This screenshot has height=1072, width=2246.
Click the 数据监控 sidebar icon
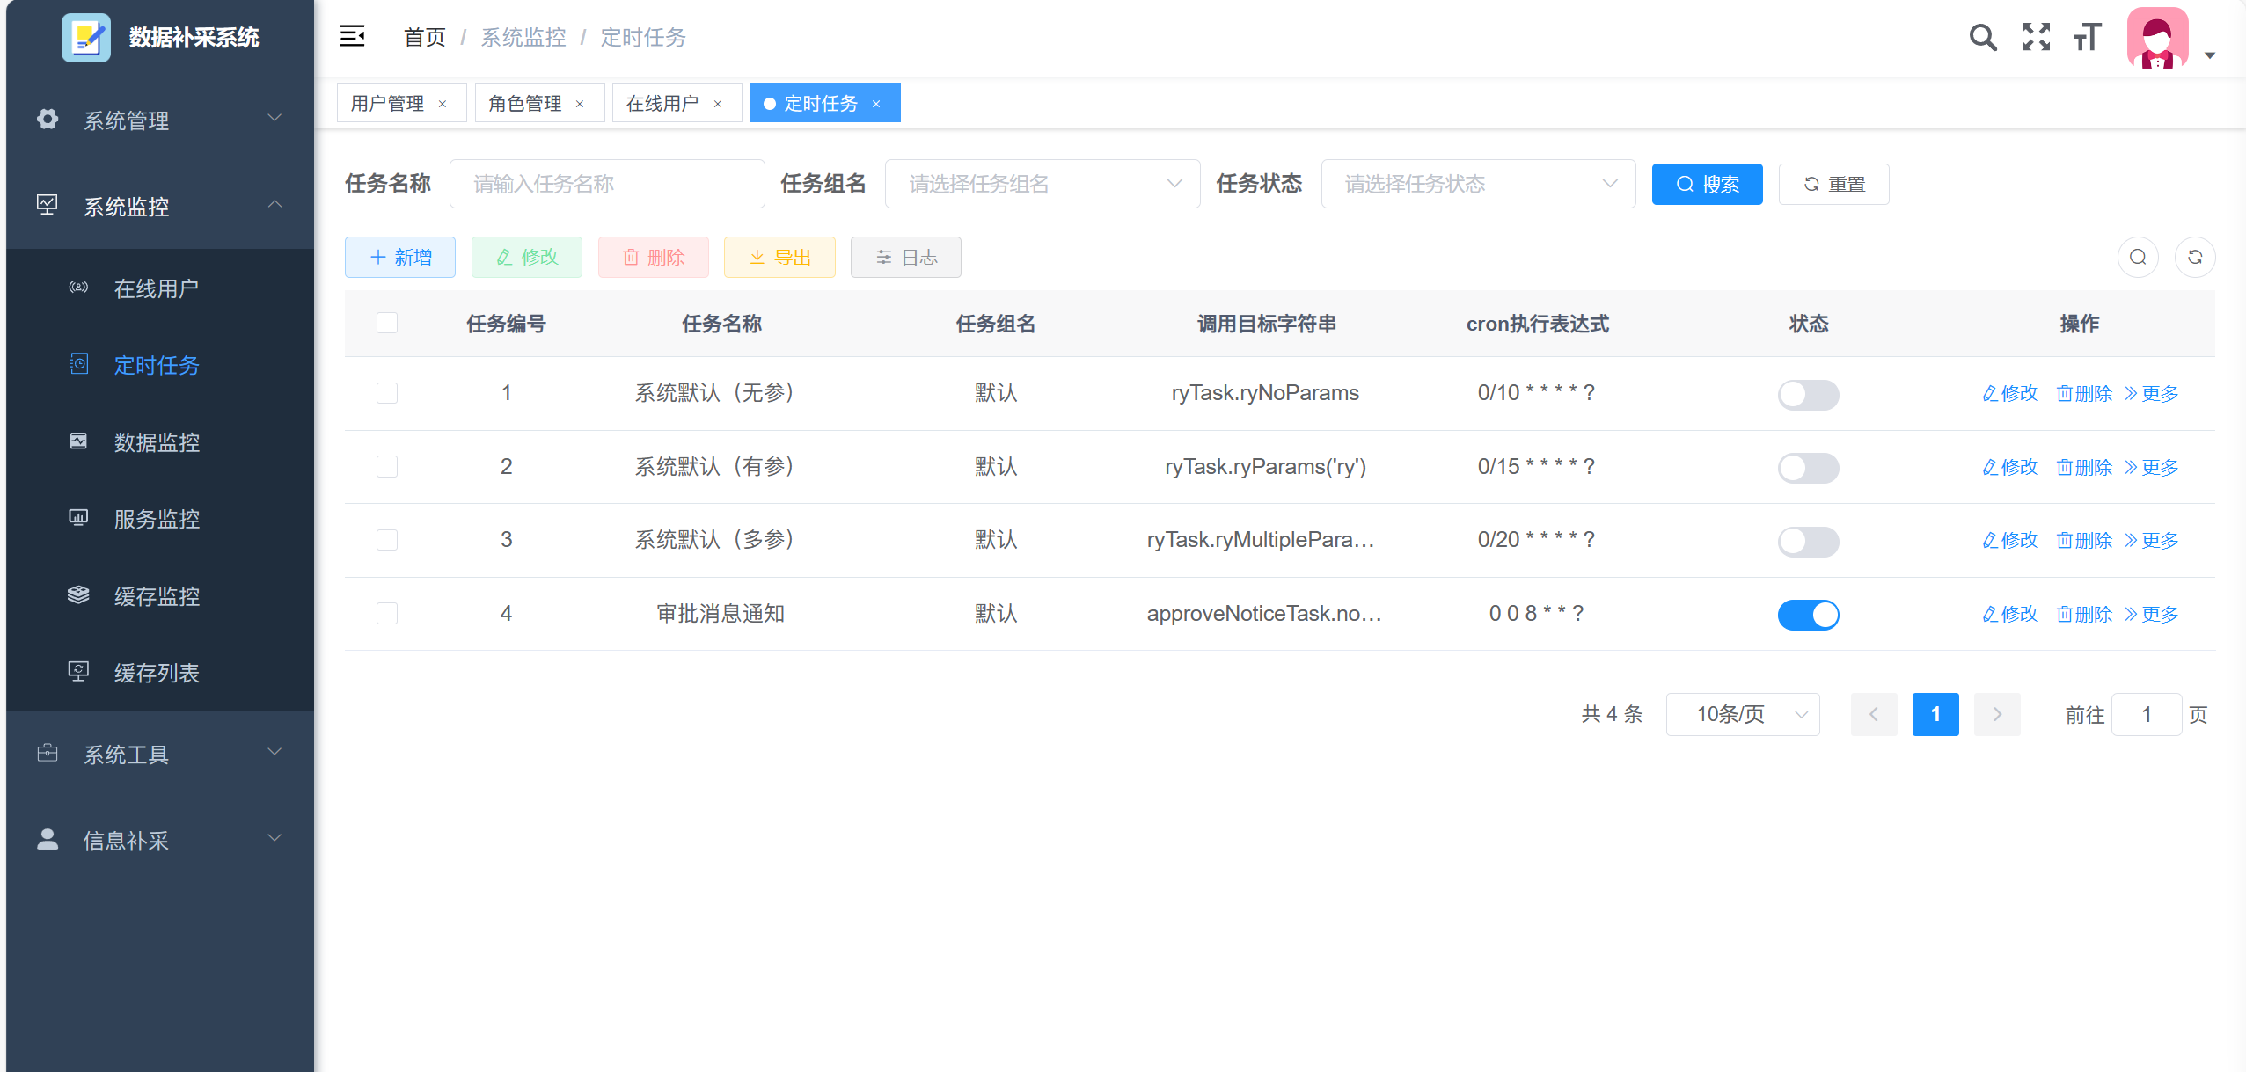coord(78,441)
